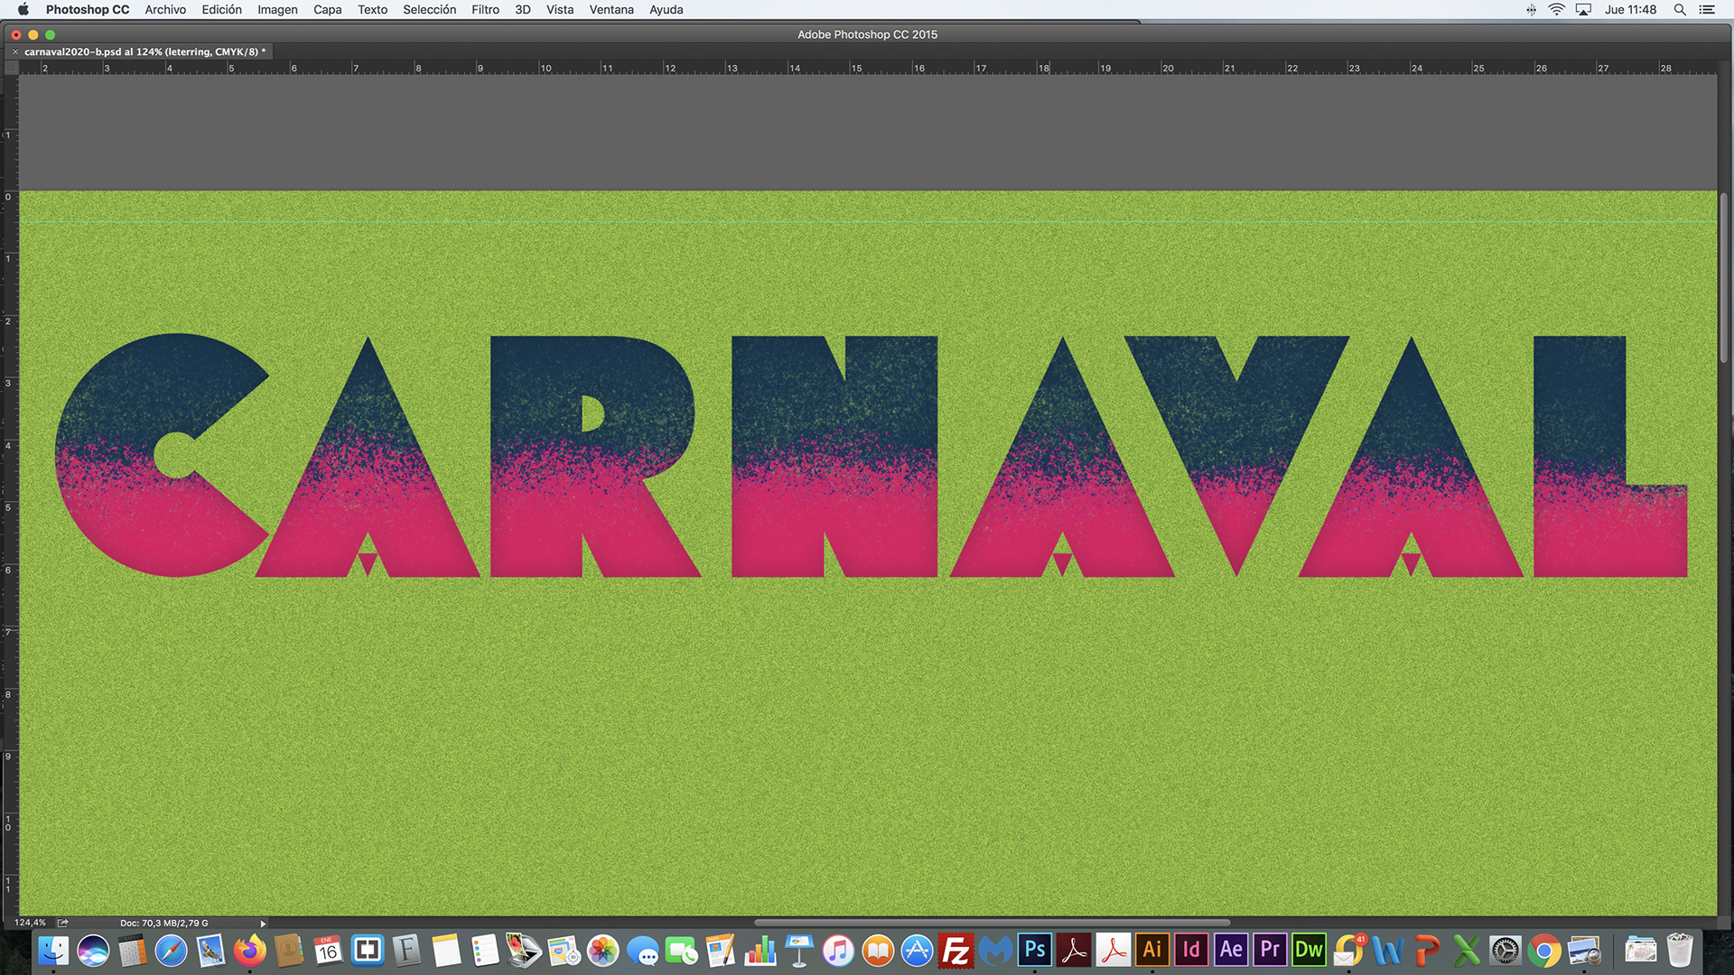Image resolution: width=1734 pixels, height=975 pixels.
Task: Open Adobe Premiere Pro from the dock
Action: pyautogui.click(x=1270, y=950)
